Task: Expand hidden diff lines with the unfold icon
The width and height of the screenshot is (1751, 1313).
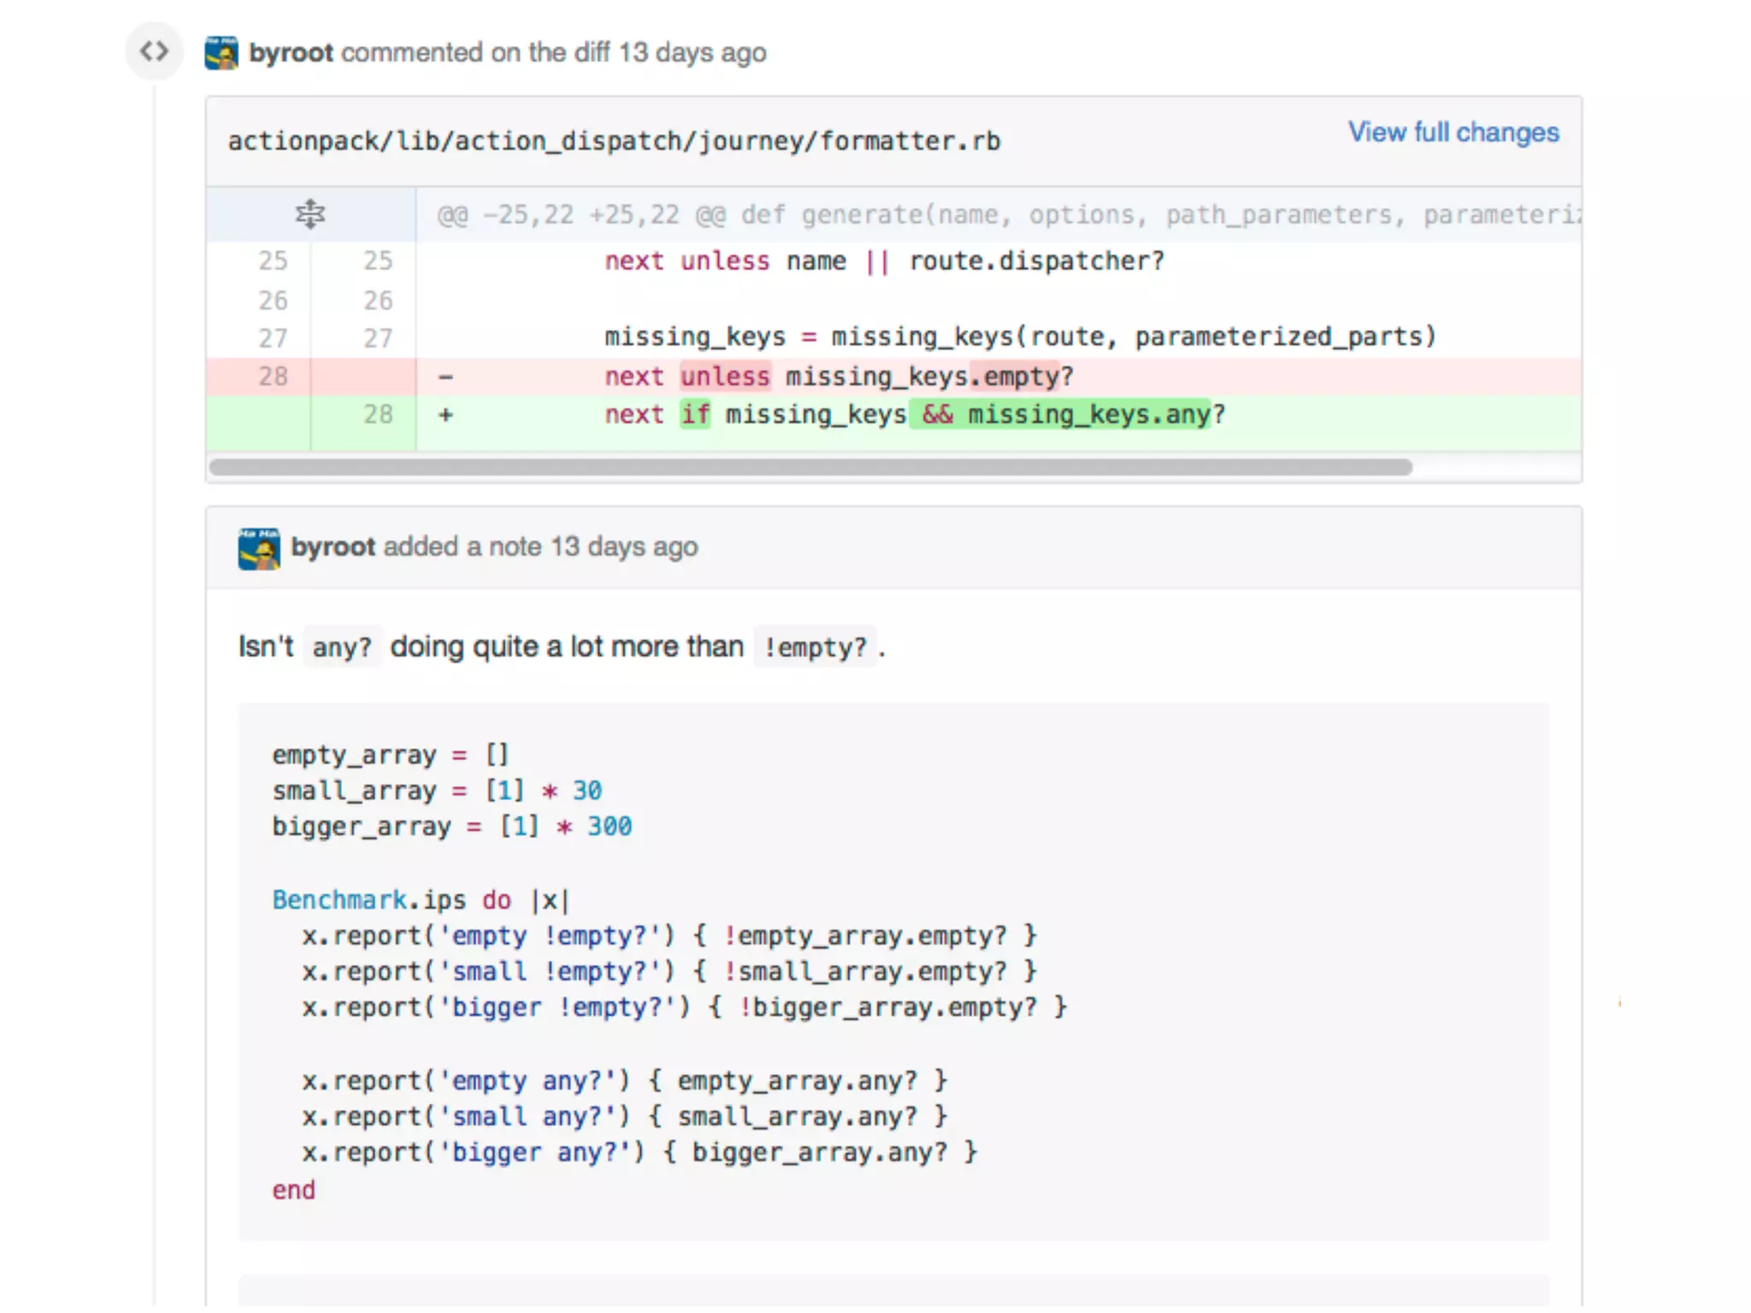Action: pyautogui.click(x=310, y=214)
